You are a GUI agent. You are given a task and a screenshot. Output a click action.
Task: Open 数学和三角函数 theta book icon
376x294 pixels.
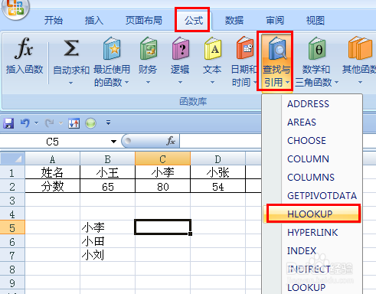[316, 48]
